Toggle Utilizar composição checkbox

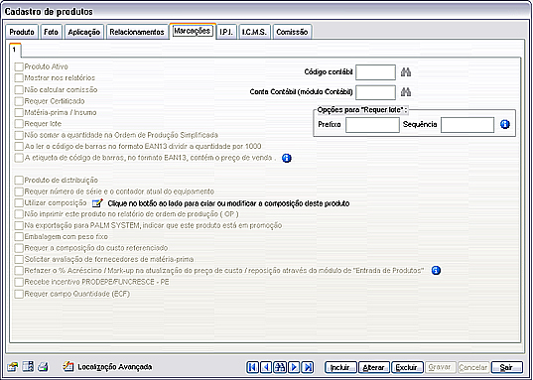point(19,203)
